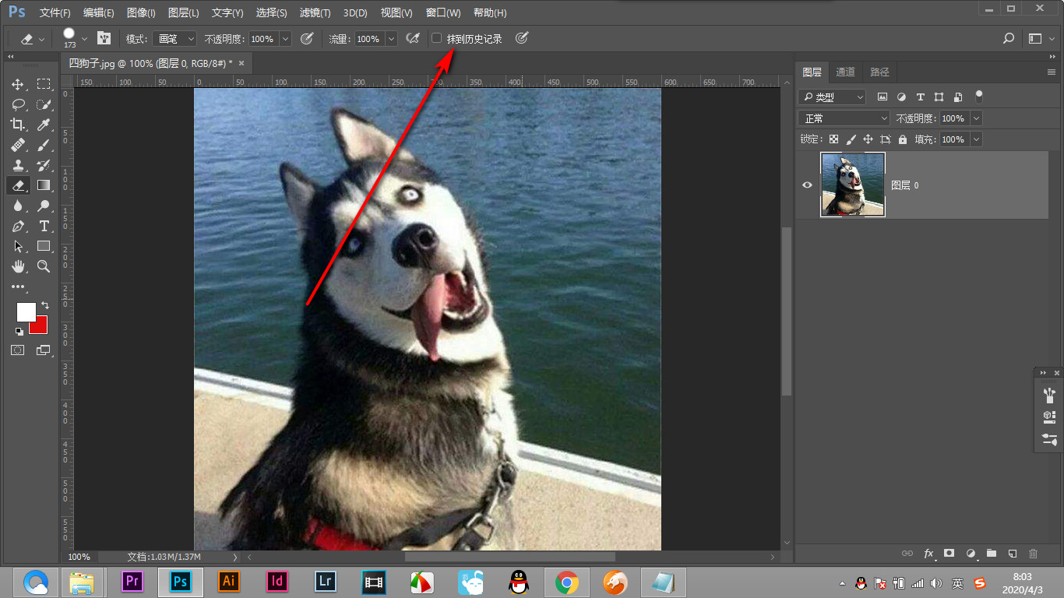Select the Hand tool
This screenshot has height=598, width=1064.
click(18, 266)
